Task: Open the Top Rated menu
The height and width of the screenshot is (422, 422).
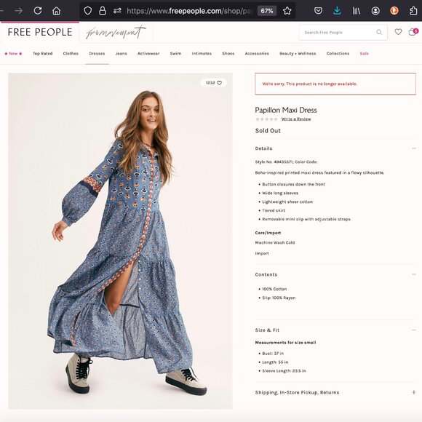Action: click(x=42, y=54)
